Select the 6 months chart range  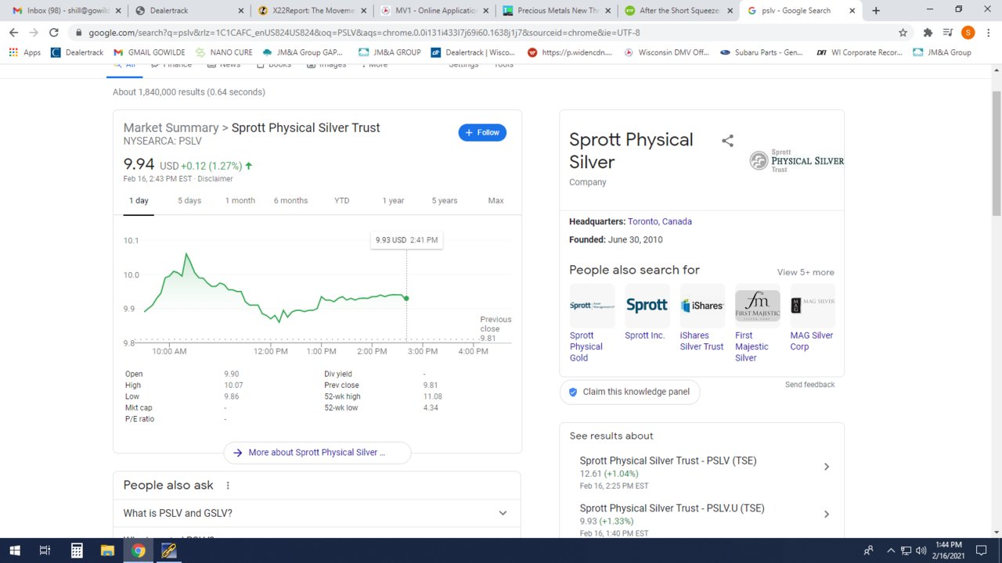[x=290, y=201]
